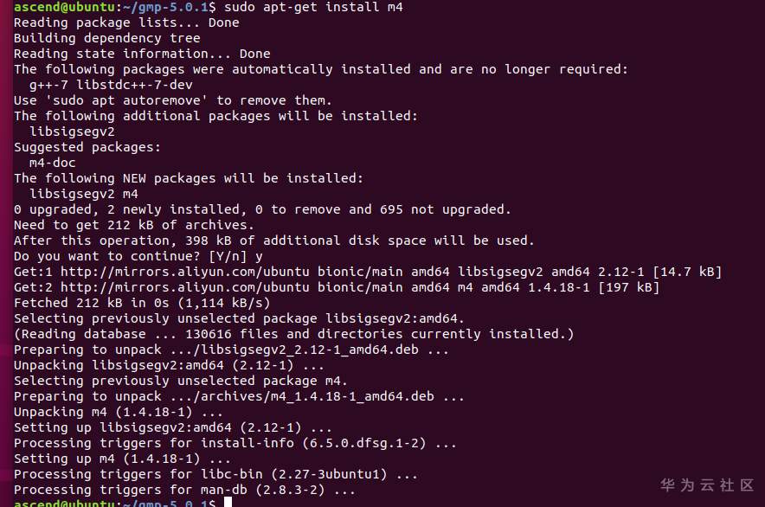Screen dimensions: 765x507
Task: Click the terminal cursor at the bottom prompt
Action: click(x=228, y=503)
